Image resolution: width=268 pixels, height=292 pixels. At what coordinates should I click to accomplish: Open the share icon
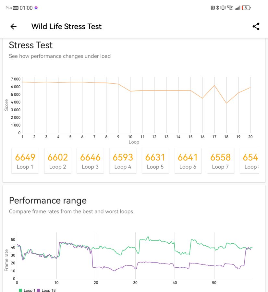(x=256, y=27)
